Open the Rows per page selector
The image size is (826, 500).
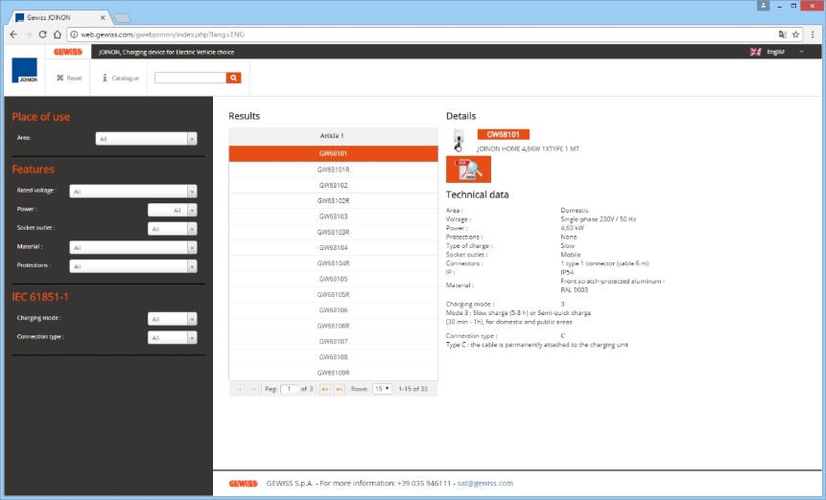click(382, 389)
